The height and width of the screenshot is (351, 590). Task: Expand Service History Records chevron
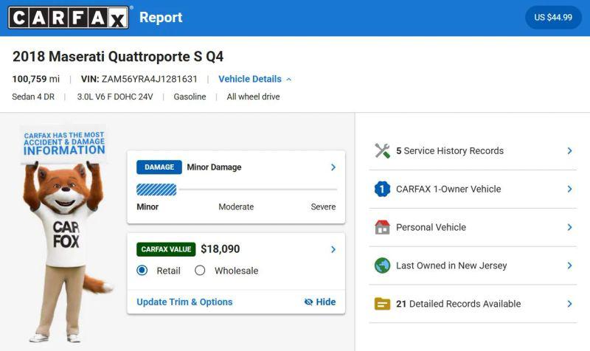(569, 151)
